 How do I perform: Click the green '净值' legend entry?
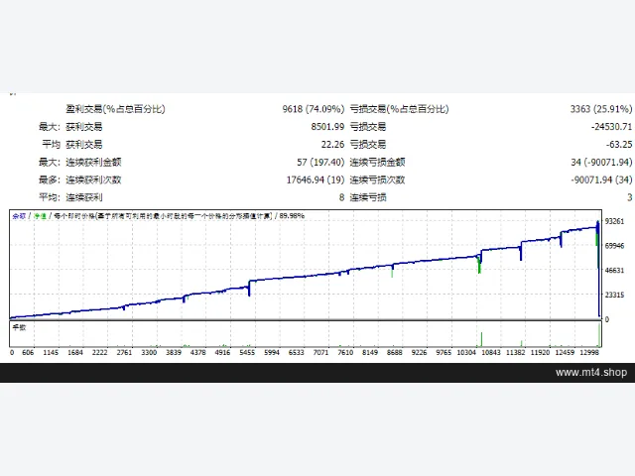click(40, 216)
